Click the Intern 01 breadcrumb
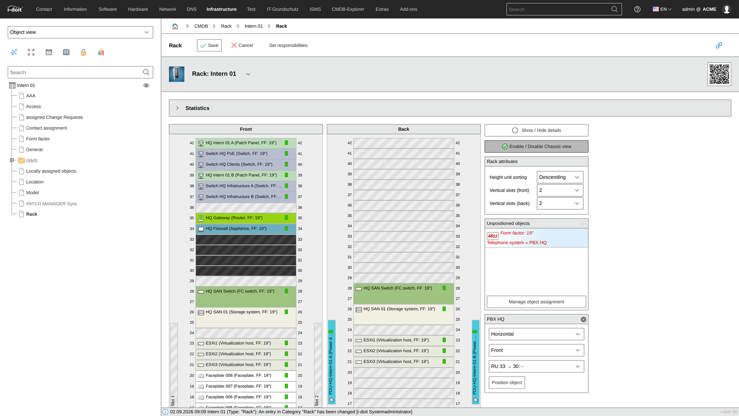This screenshot has height=416, width=739. coord(253,26)
